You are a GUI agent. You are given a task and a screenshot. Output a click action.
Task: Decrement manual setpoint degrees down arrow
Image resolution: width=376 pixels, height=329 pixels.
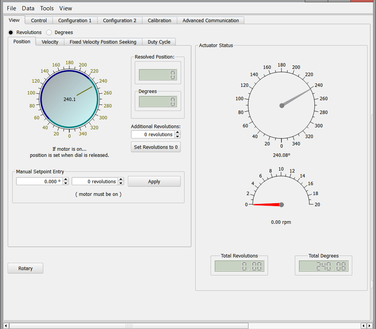66,183
